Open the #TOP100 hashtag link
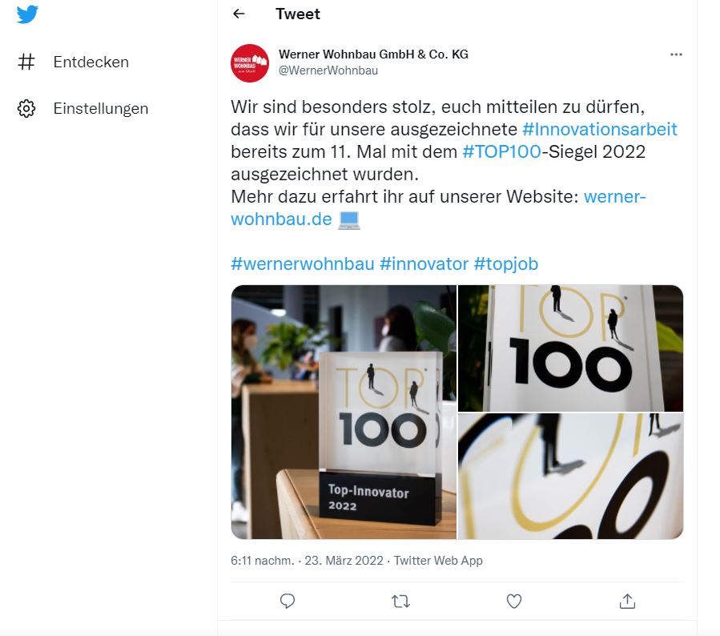Viewport: 720px width, 636px height. point(501,152)
